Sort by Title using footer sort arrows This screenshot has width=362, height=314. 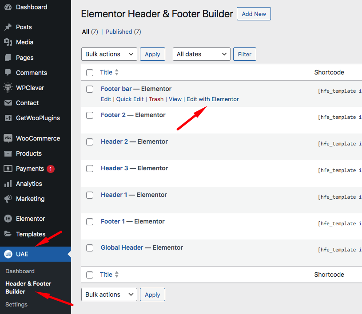tap(116, 275)
